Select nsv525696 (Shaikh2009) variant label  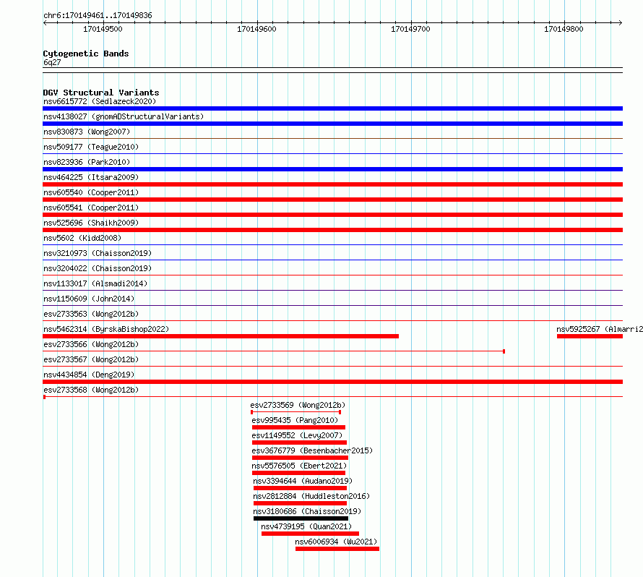tap(91, 223)
